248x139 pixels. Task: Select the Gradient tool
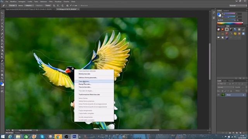2,51
